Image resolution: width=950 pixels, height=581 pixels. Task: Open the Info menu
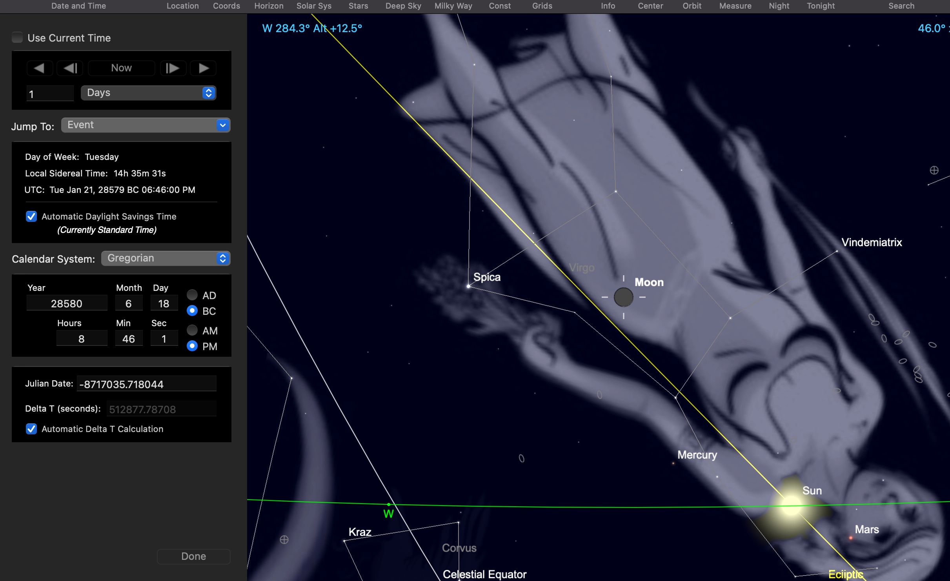pos(608,6)
